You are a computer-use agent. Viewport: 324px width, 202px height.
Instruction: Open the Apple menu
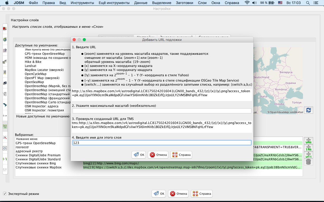[7, 3]
